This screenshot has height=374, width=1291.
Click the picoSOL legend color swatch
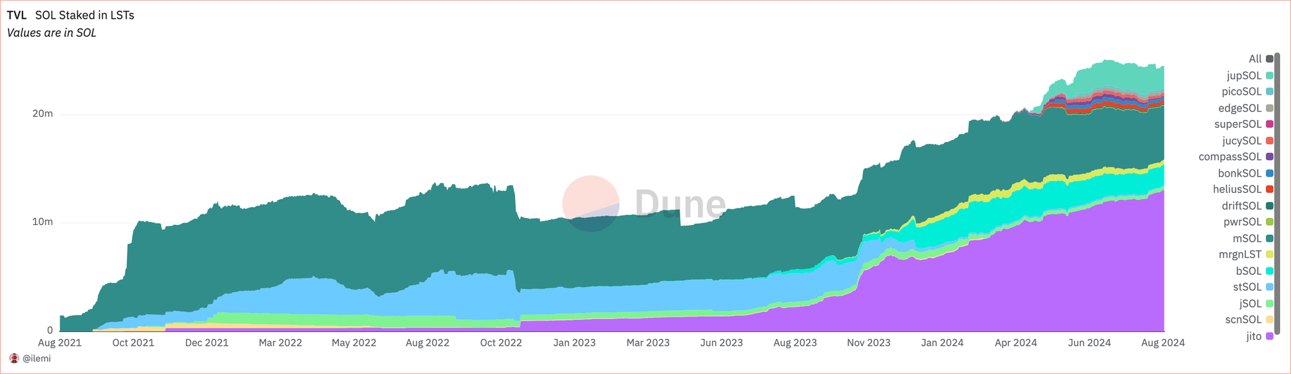coord(1270,92)
